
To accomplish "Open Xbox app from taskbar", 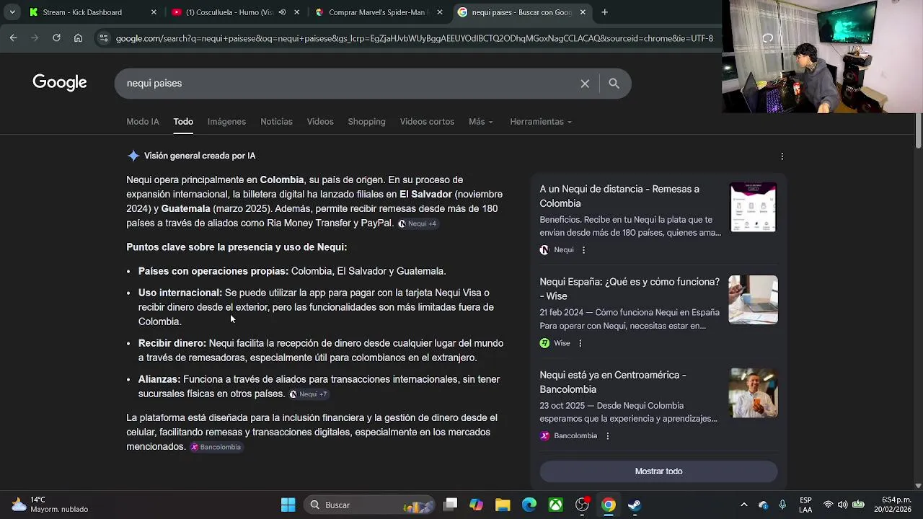I will click(555, 505).
